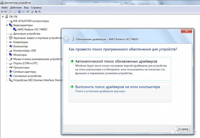The width and height of the screenshot is (200, 138).
Task: Collapse the ПК-ПК root node
Action: pos(3,17)
